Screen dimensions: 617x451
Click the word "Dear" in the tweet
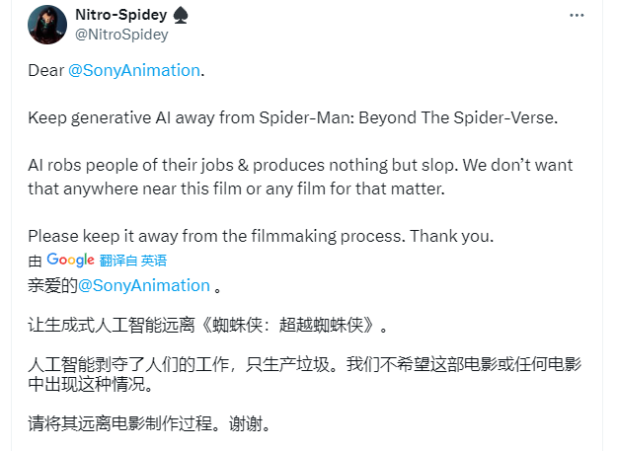[44, 71]
